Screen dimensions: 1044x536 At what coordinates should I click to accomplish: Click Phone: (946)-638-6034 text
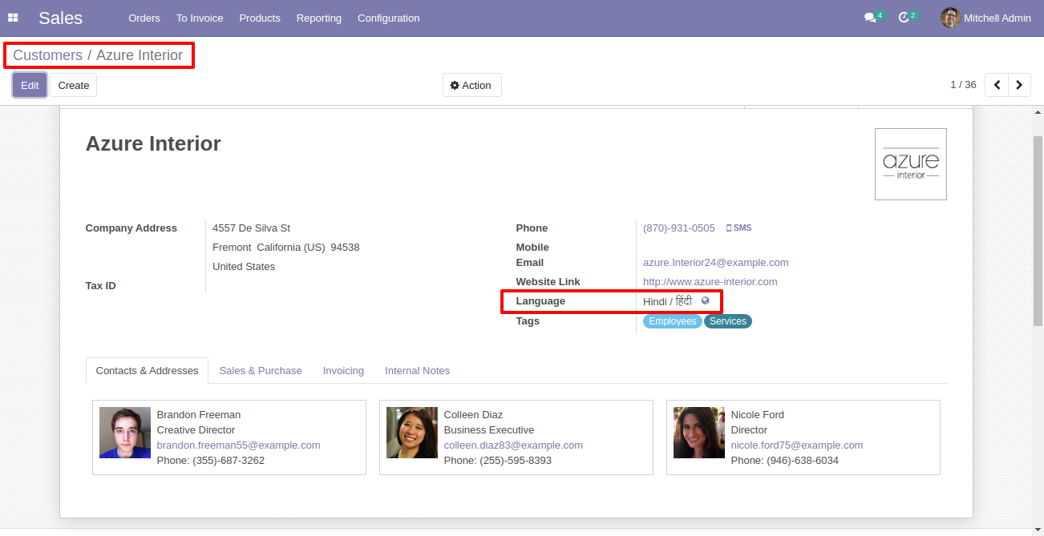coord(785,461)
